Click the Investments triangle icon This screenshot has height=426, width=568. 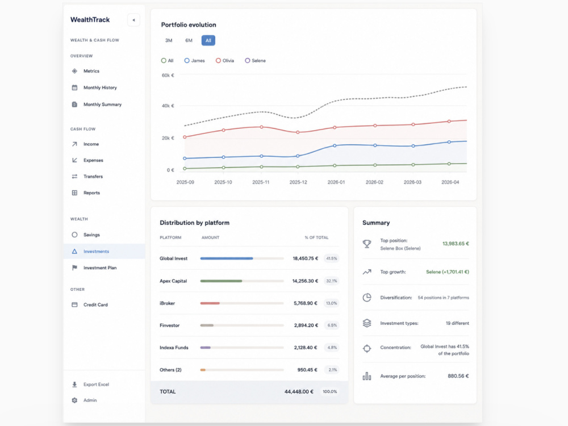pos(74,252)
